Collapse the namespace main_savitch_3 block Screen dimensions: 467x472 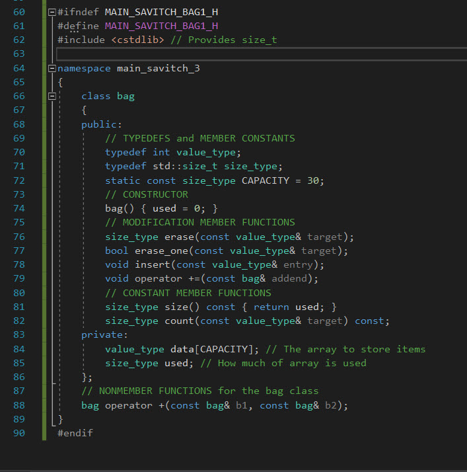click(52, 68)
